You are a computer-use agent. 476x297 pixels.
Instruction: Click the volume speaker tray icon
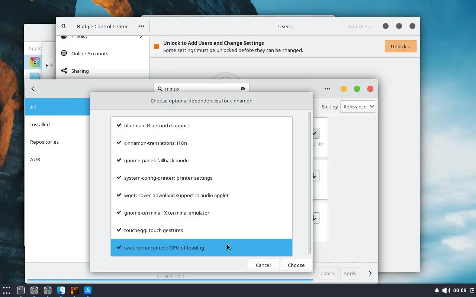[x=446, y=290]
